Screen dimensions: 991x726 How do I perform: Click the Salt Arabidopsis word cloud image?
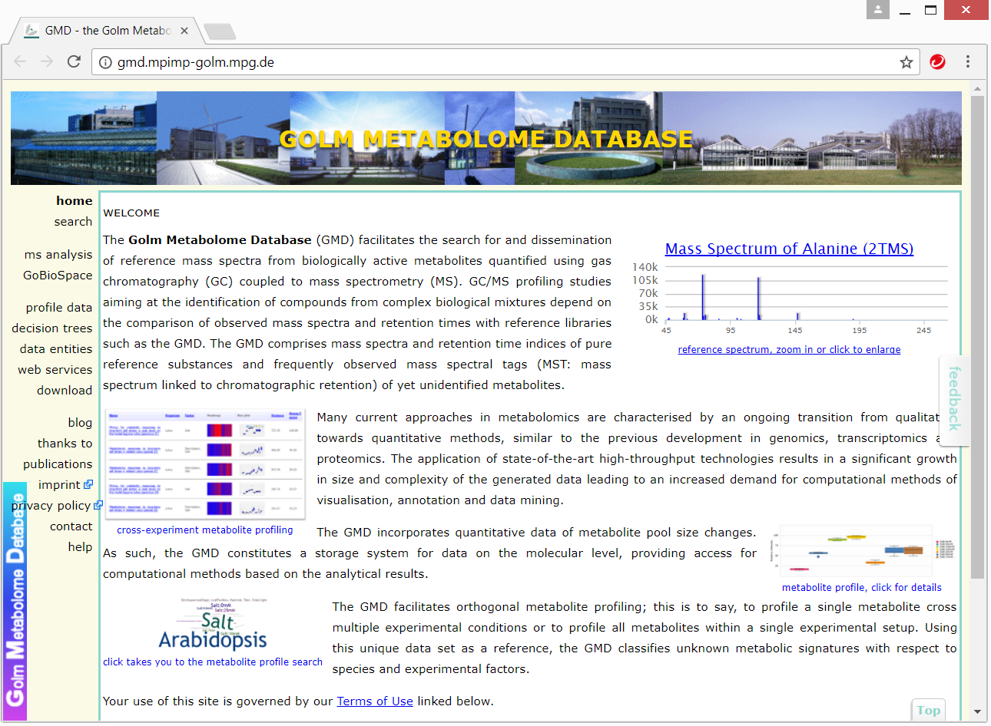tap(213, 625)
